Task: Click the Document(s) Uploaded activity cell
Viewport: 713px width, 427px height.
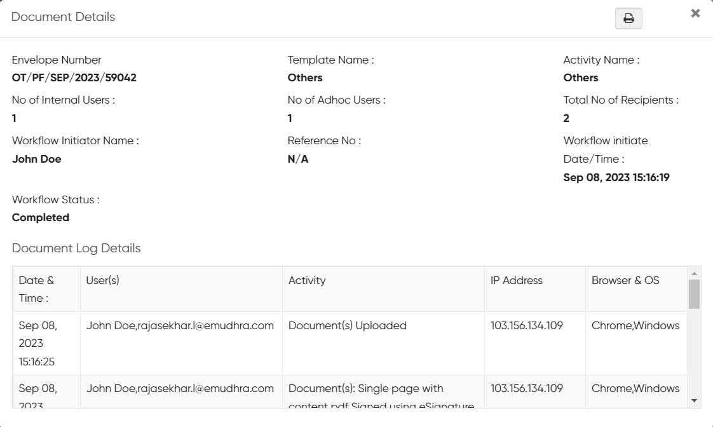Action: click(347, 325)
